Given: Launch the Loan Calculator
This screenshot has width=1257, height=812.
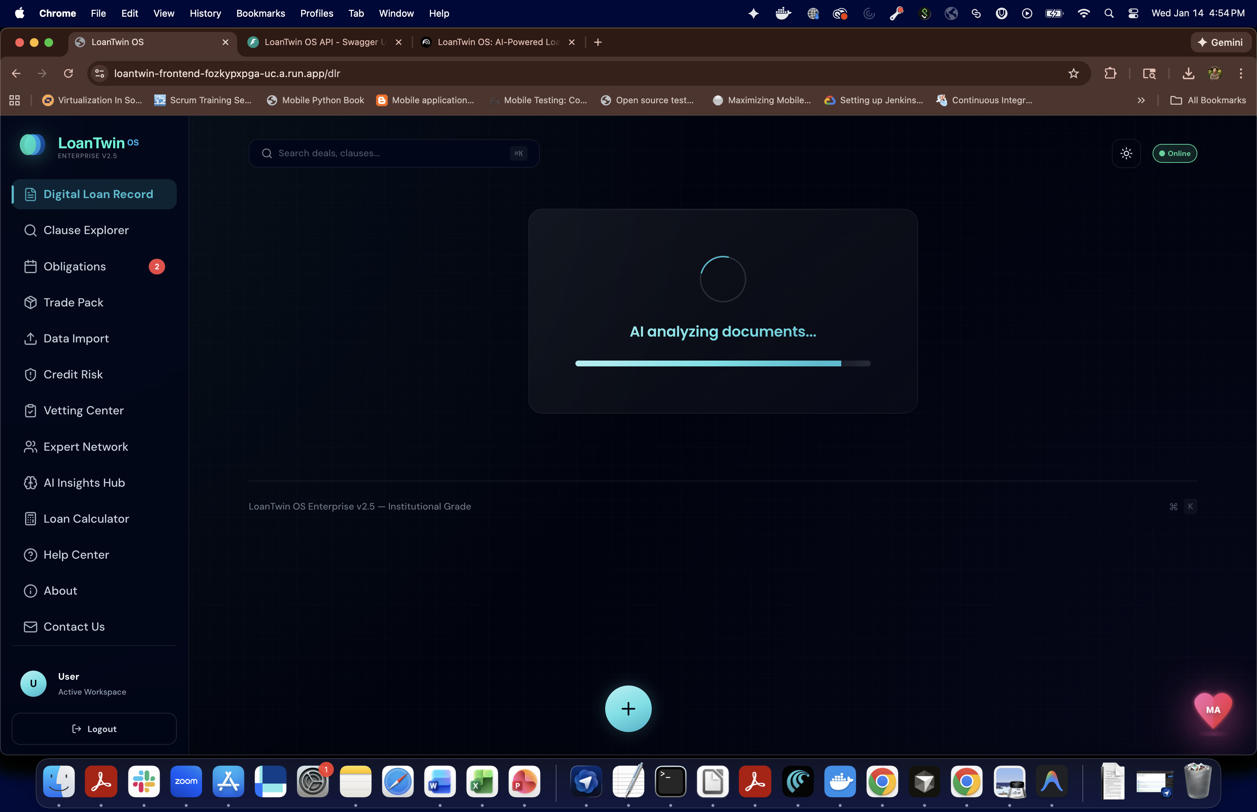Looking at the screenshot, I should (x=86, y=519).
